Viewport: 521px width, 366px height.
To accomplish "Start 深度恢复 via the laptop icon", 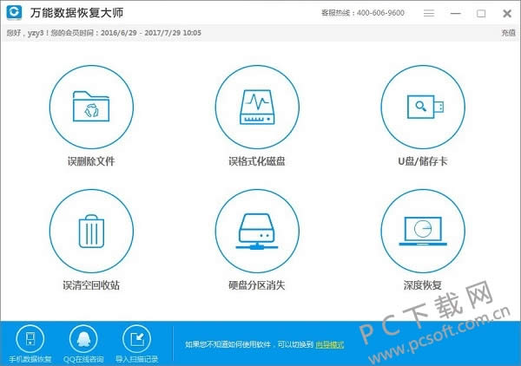I will (423, 231).
